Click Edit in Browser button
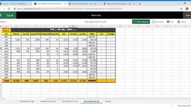This screenshot has width=191, height=107. pyautogui.click(x=141, y=22)
